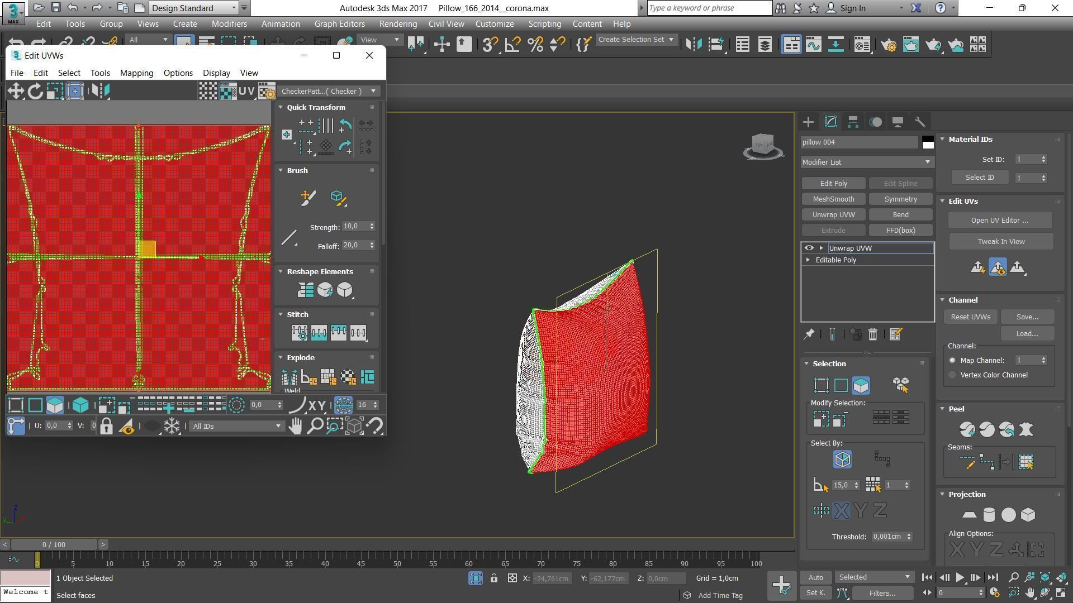Click the Pan hand tool in UV editor
The width and height of the screenshot is (1073, 603).
coord(295,427)
